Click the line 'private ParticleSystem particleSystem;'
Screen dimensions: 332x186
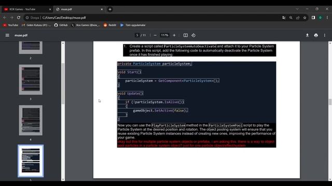(155, 64)
